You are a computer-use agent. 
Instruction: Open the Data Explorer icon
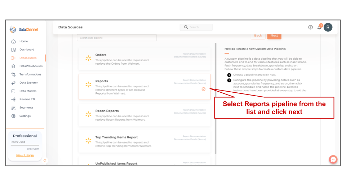(x=13, y=83)
